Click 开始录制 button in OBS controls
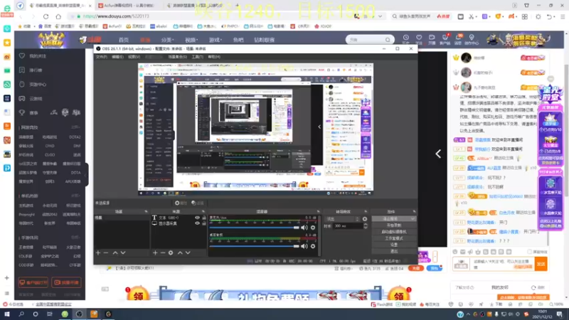Image resolution: width=569 pixels, height=320 pixels. pos(394,225)
